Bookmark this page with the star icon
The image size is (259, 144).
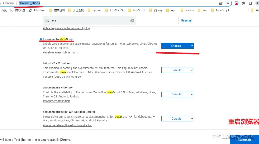pyautogui.click(x=228, y=3)
